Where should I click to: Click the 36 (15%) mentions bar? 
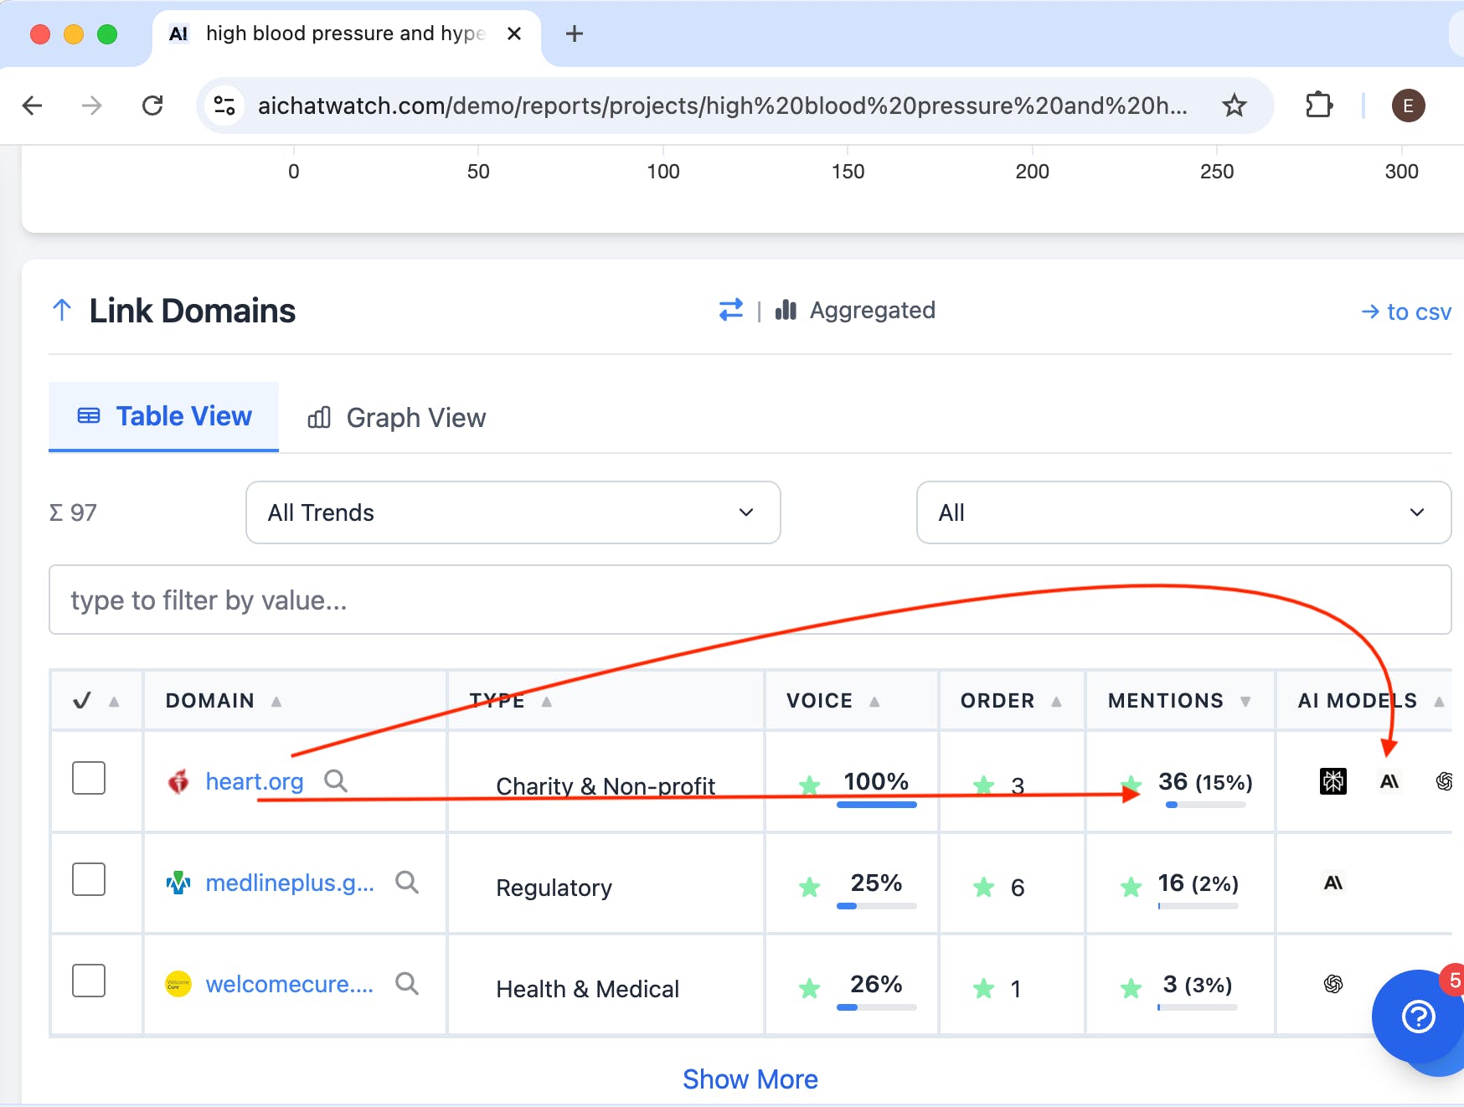[1205, 805]
